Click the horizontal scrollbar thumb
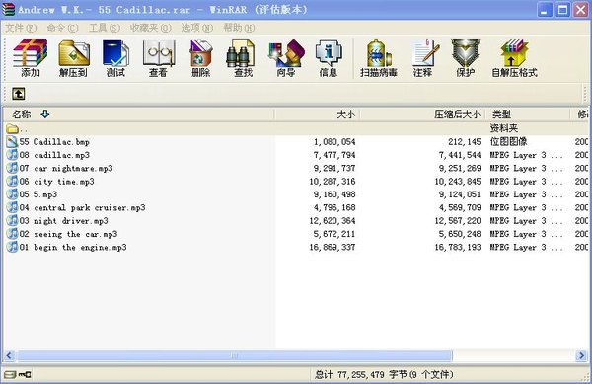The width and height of the screenshot is (592, 384). coord(235,355)
